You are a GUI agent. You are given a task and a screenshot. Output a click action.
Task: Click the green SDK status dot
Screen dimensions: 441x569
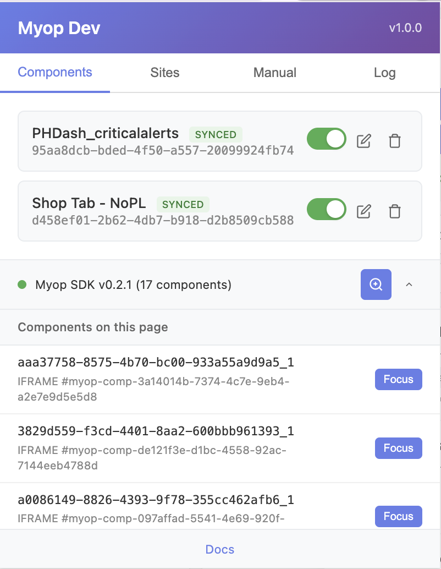[22, 285]
